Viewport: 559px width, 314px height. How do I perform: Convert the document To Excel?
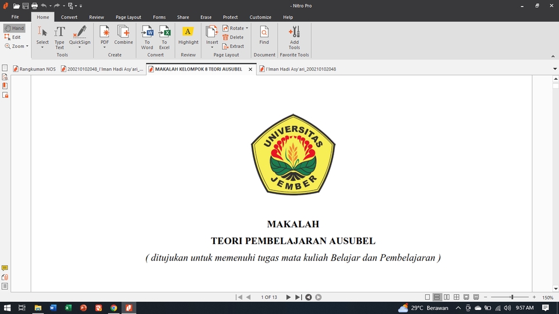click(x=164, y=37)
